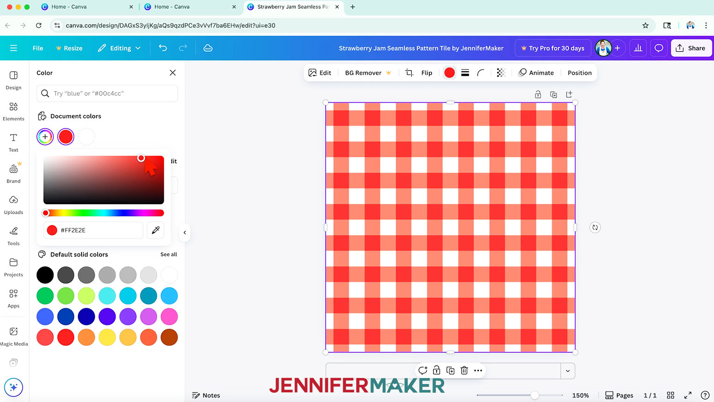Duplicate the element from the floating bar
This screenshot has height=402, width=714.
tap(451, 370)
